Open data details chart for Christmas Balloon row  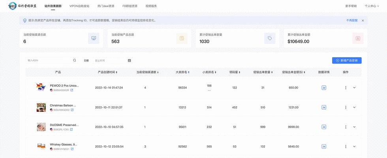tap(324, 107)
